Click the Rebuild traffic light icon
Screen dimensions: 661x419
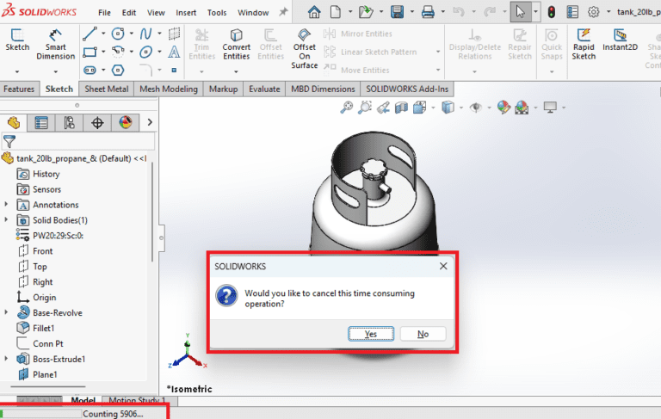click(552, 12)
